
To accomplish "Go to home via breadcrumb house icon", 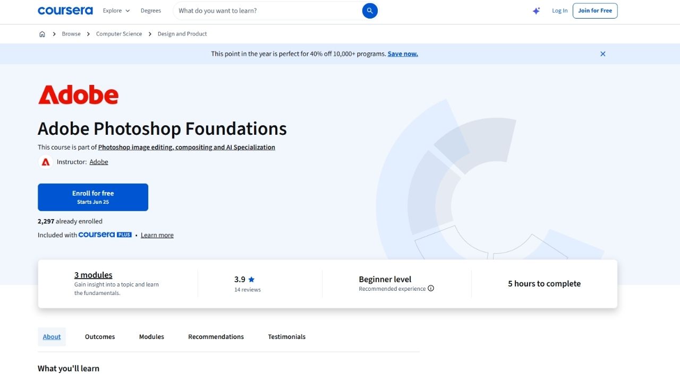I will (x=42, y=34).
